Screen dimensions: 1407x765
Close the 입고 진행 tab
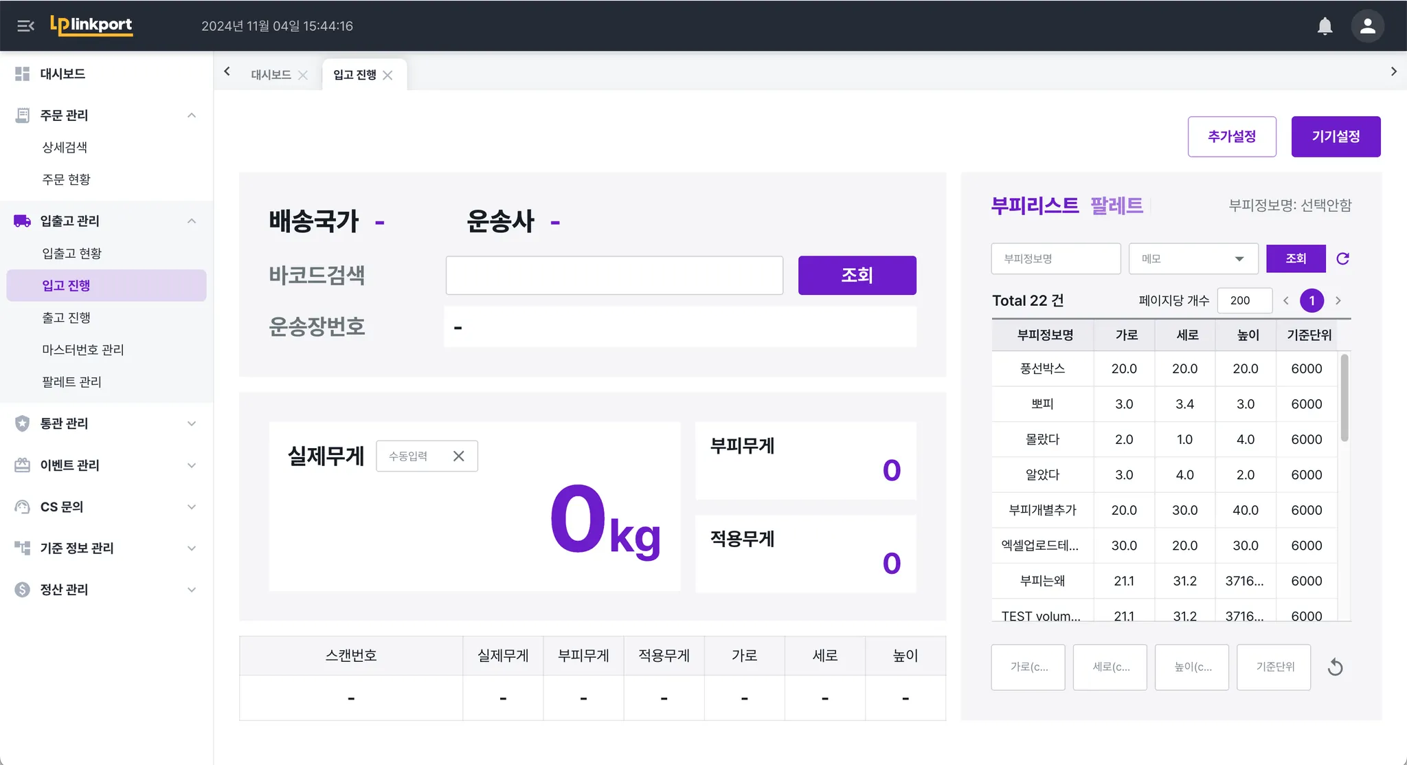[x=388, y=75]
